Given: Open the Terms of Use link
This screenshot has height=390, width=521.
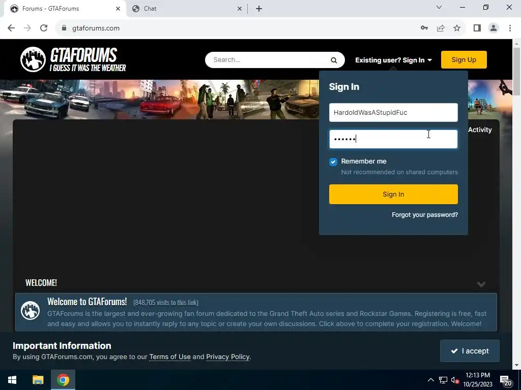Looking at the screenshot, I should [x=170, y=357].
